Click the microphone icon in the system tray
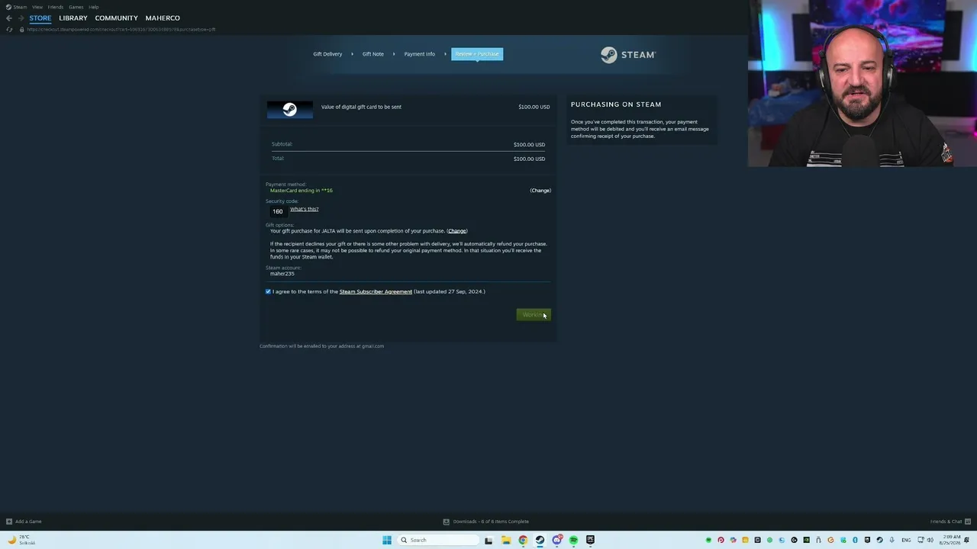Viewport: 977px width, 549px height. click(x=892, y=540)
